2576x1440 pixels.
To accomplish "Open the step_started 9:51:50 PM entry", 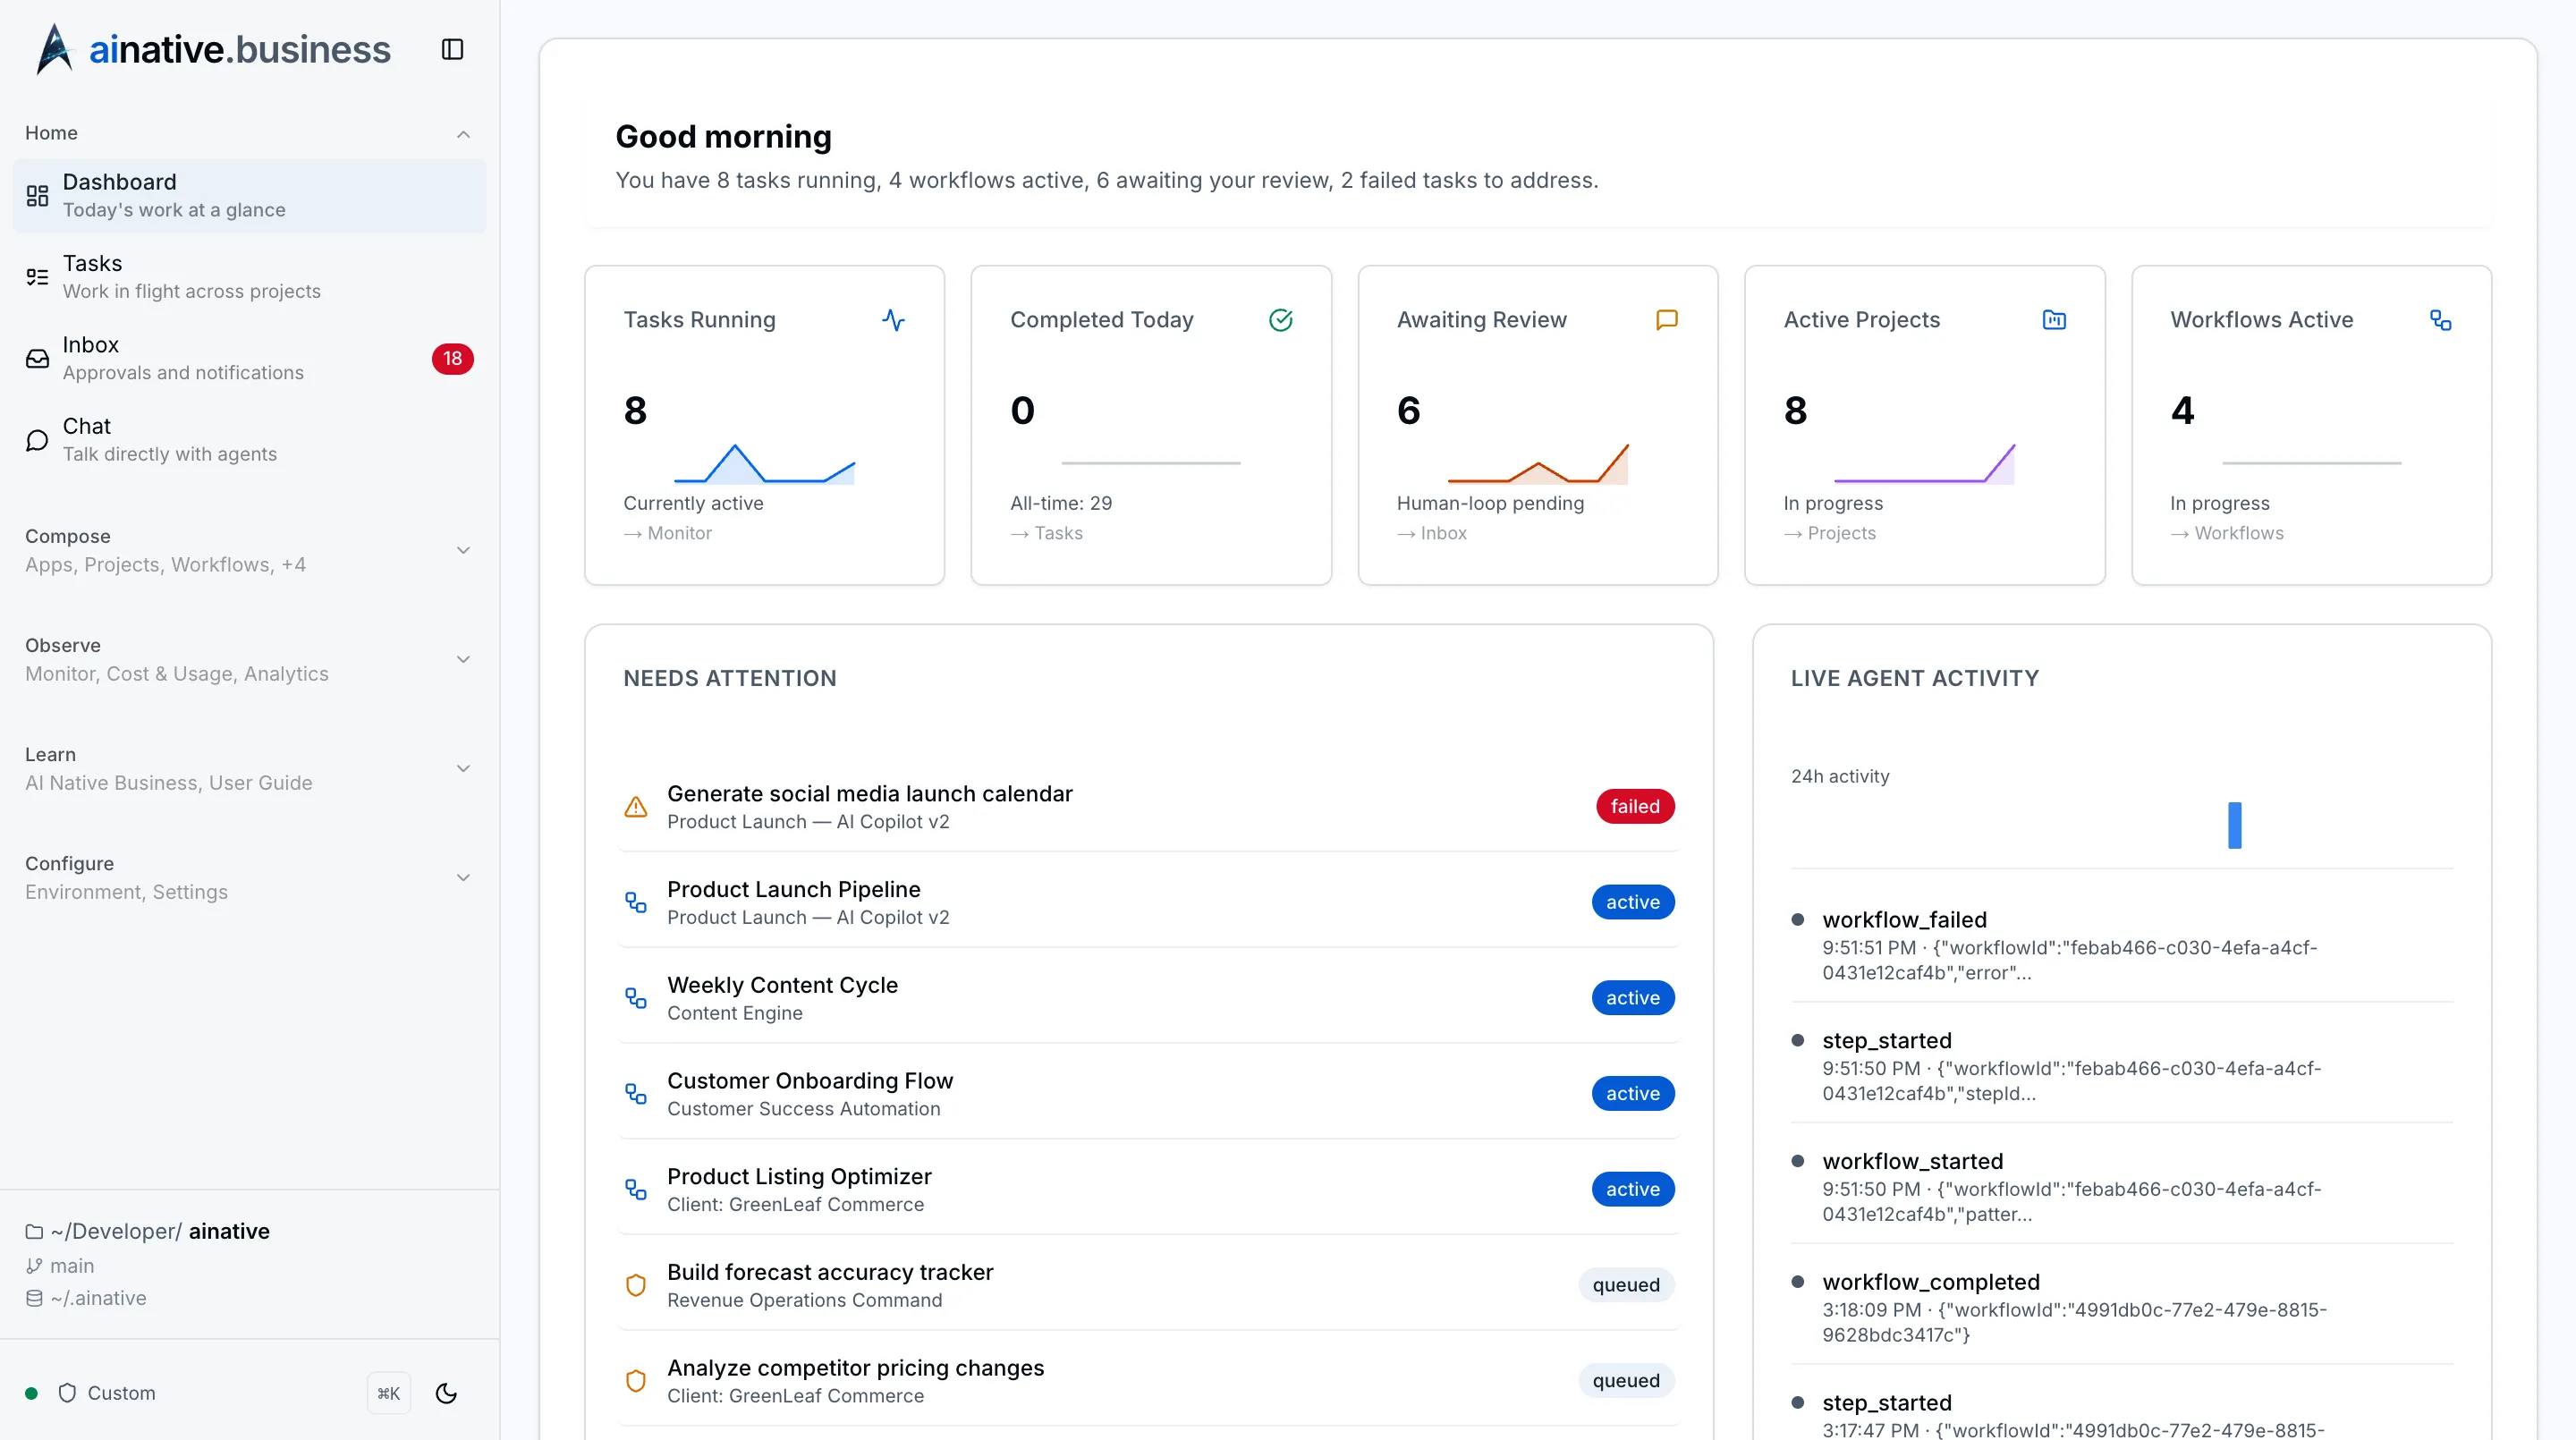I will [x=2121, y=1066].
